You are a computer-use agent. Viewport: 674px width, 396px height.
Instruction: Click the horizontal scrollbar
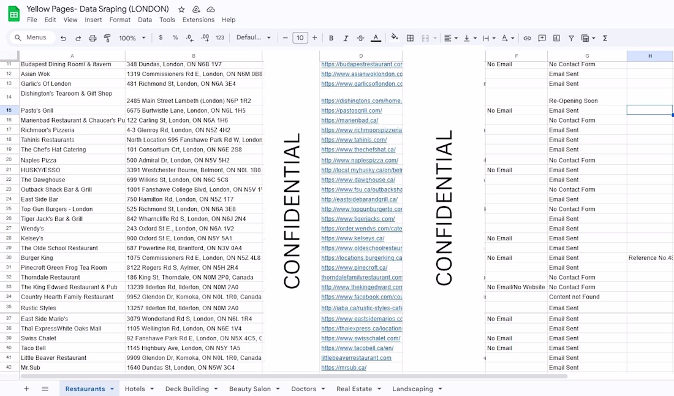(293, 376)
